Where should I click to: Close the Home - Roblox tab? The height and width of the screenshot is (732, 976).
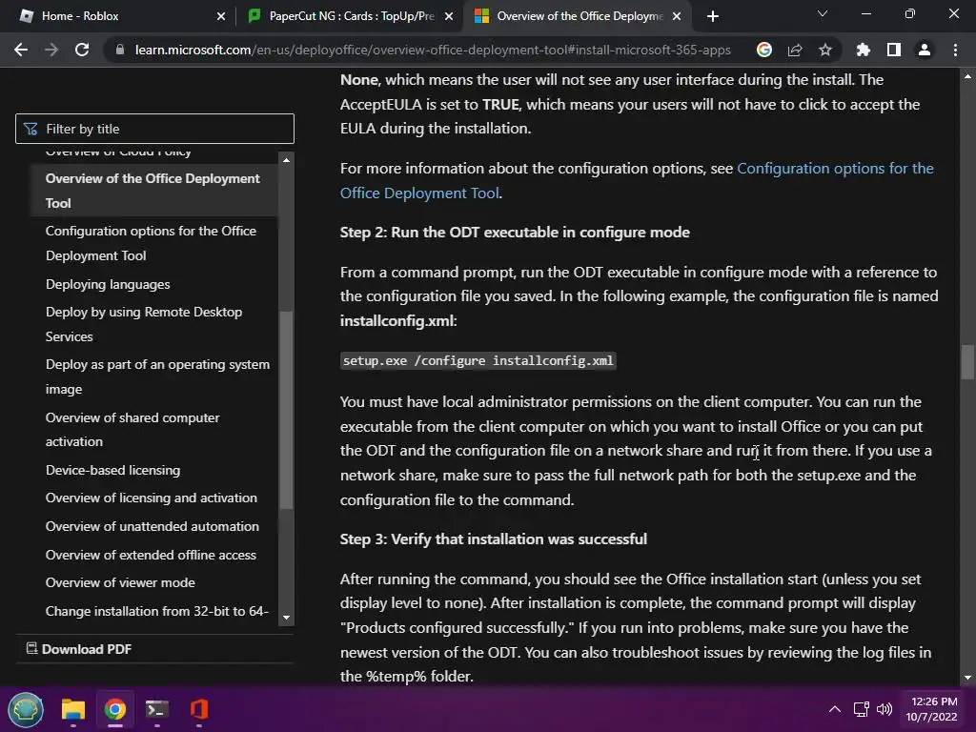coord(221,16)
